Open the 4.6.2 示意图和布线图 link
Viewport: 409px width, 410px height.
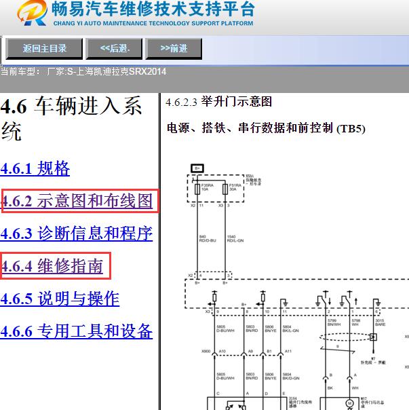[77, 201]
